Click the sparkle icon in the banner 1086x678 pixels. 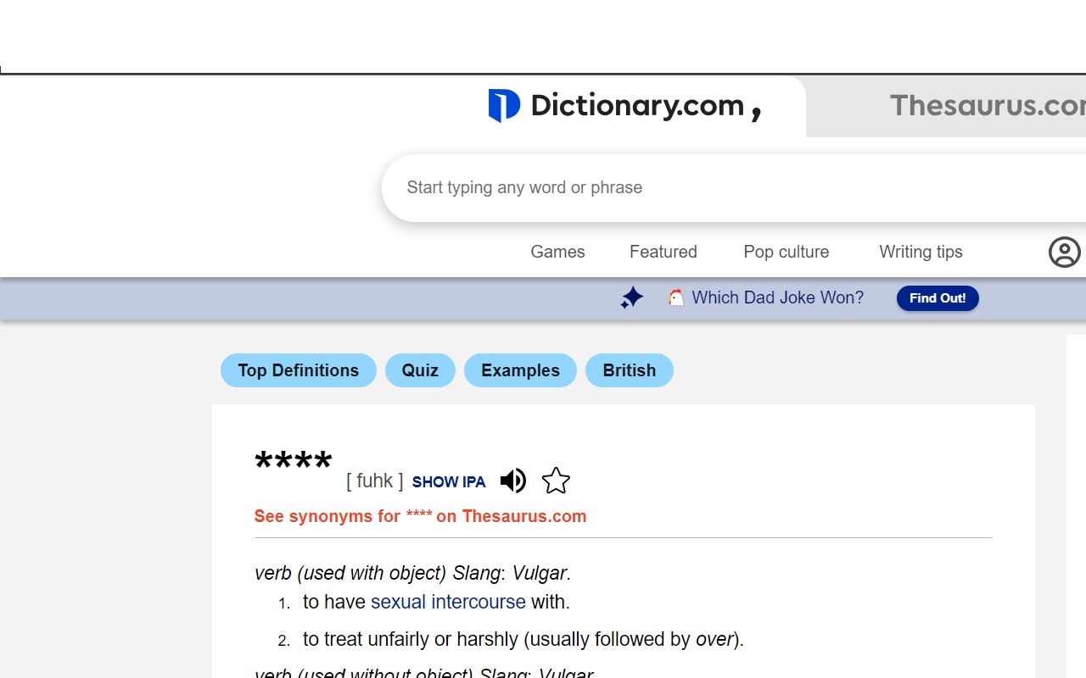coord(631,297)
